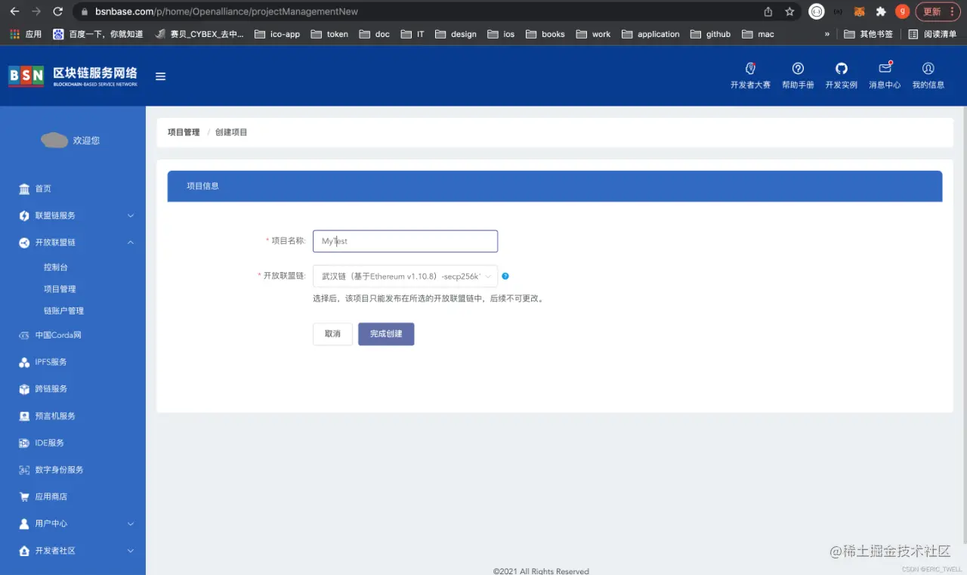Reload the page with the refresh icon
This screenshot has height=575, width=967.
click(58, 11)
